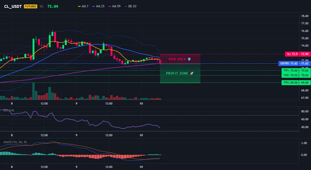Click the CL_USDT symbol name
Screen dimensions: 311x170
13,6
